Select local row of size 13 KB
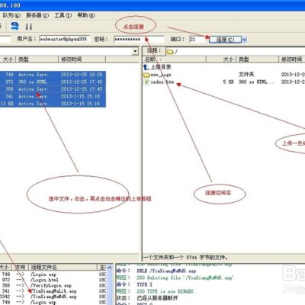Viewport: 305px width, 305px height. pyautogui.click(x=53, y=104)
